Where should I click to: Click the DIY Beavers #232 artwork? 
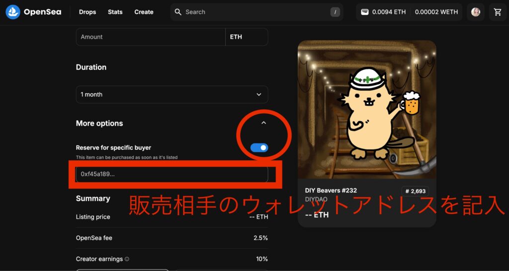click(367, 110)
